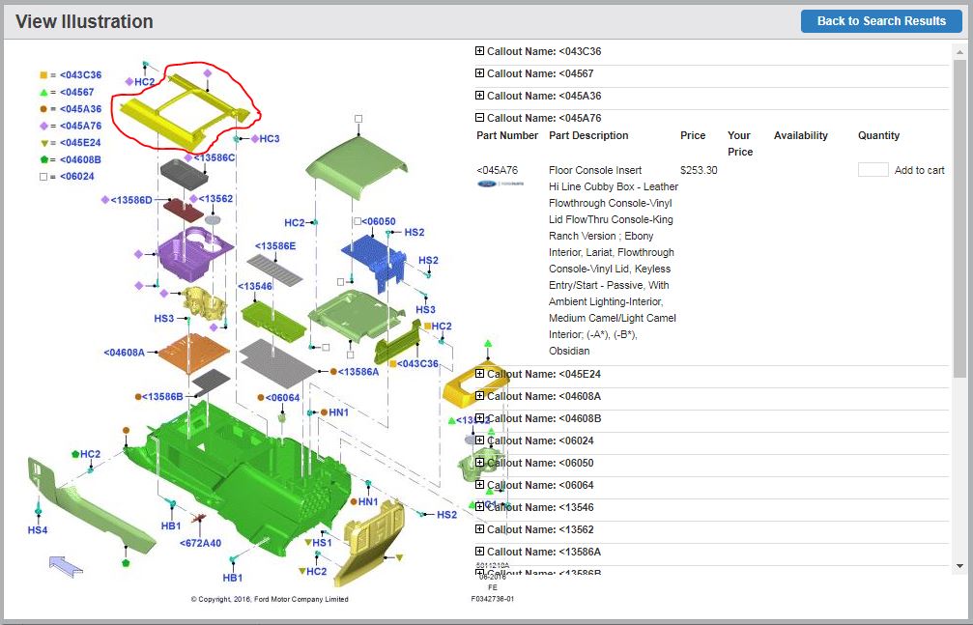973x625 pixels.
Task: Open the <06024 legend link
Action: [x=77, y=176]
